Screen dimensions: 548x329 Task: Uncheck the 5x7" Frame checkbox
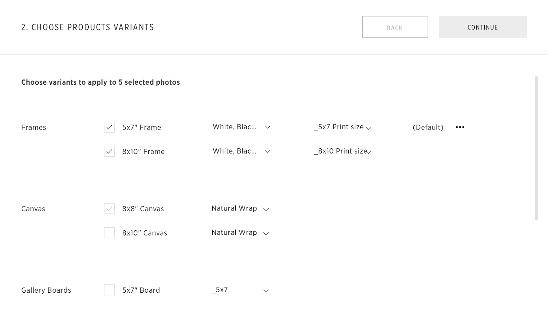[x=109, y=127]
